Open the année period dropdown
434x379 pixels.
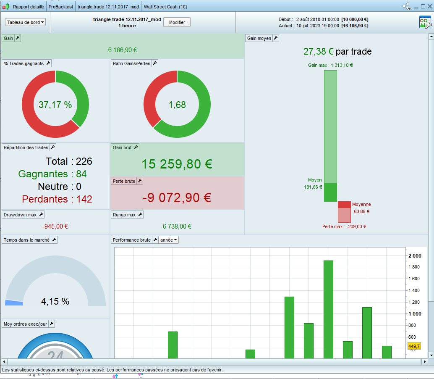(169, 240)
